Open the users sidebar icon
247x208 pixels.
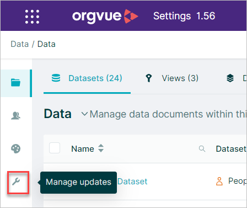tap(15, 116)
